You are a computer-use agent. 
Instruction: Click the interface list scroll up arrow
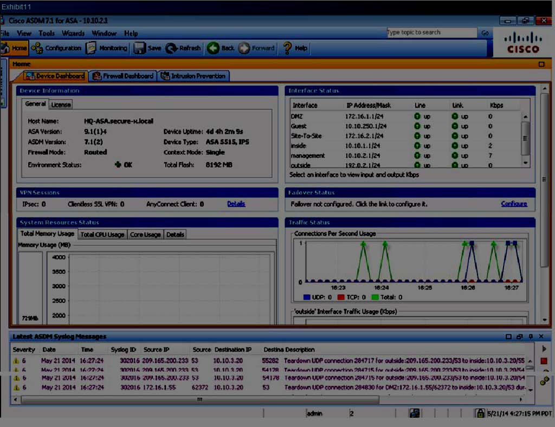(x=526, y=117)
